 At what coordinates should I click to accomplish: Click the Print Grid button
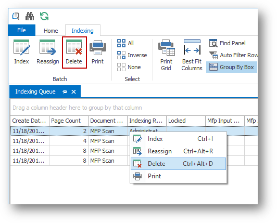[x=166, y=55]
